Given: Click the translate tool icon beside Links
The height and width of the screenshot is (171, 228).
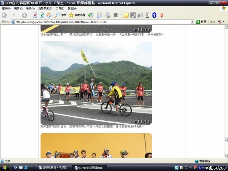Looking at the screenshot, I should [x=219, y=22].
